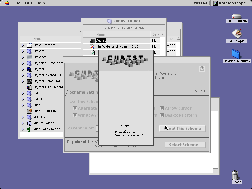Click the URL http://mlith.home.ml.org/
252x189 pixels.
tap(125, 135)
